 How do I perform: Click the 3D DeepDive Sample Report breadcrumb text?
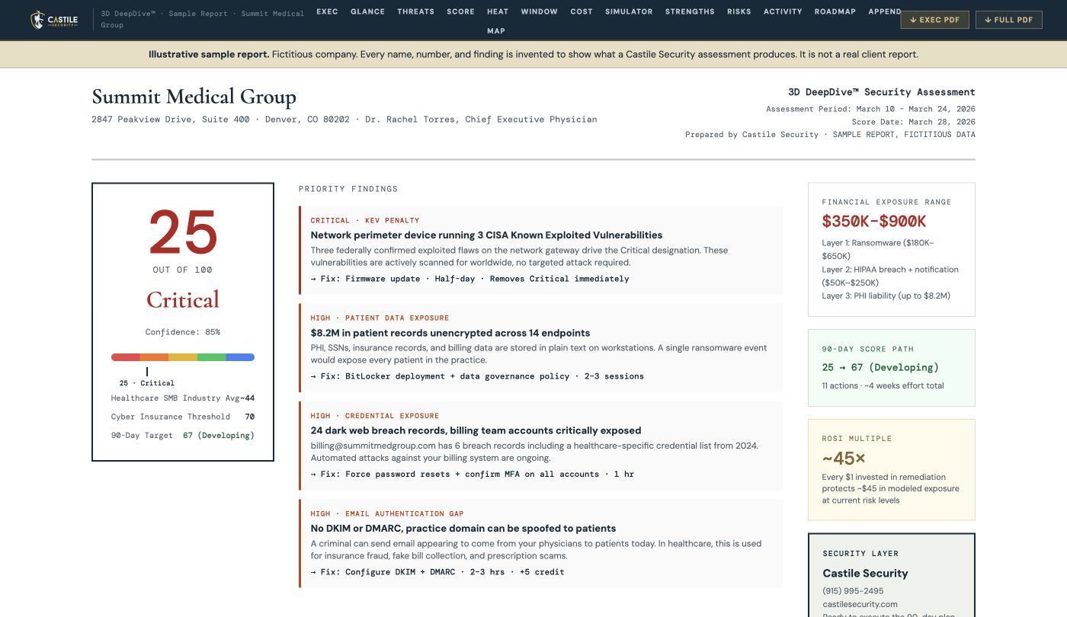point(203,19)
